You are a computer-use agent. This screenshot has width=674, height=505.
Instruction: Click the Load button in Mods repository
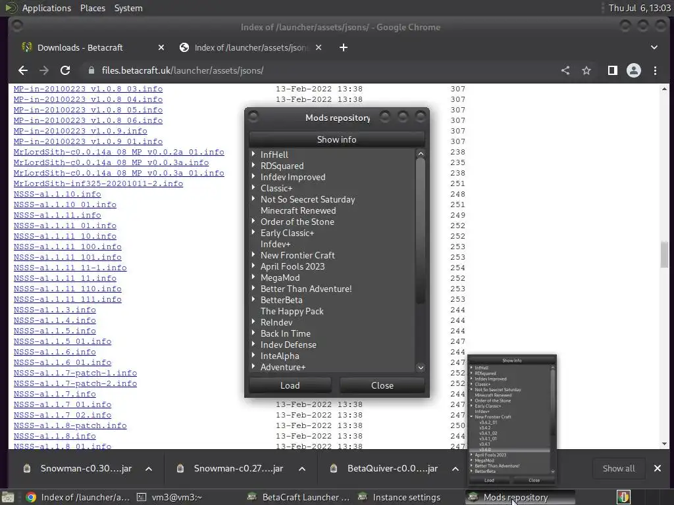click(x=290, y=385)
